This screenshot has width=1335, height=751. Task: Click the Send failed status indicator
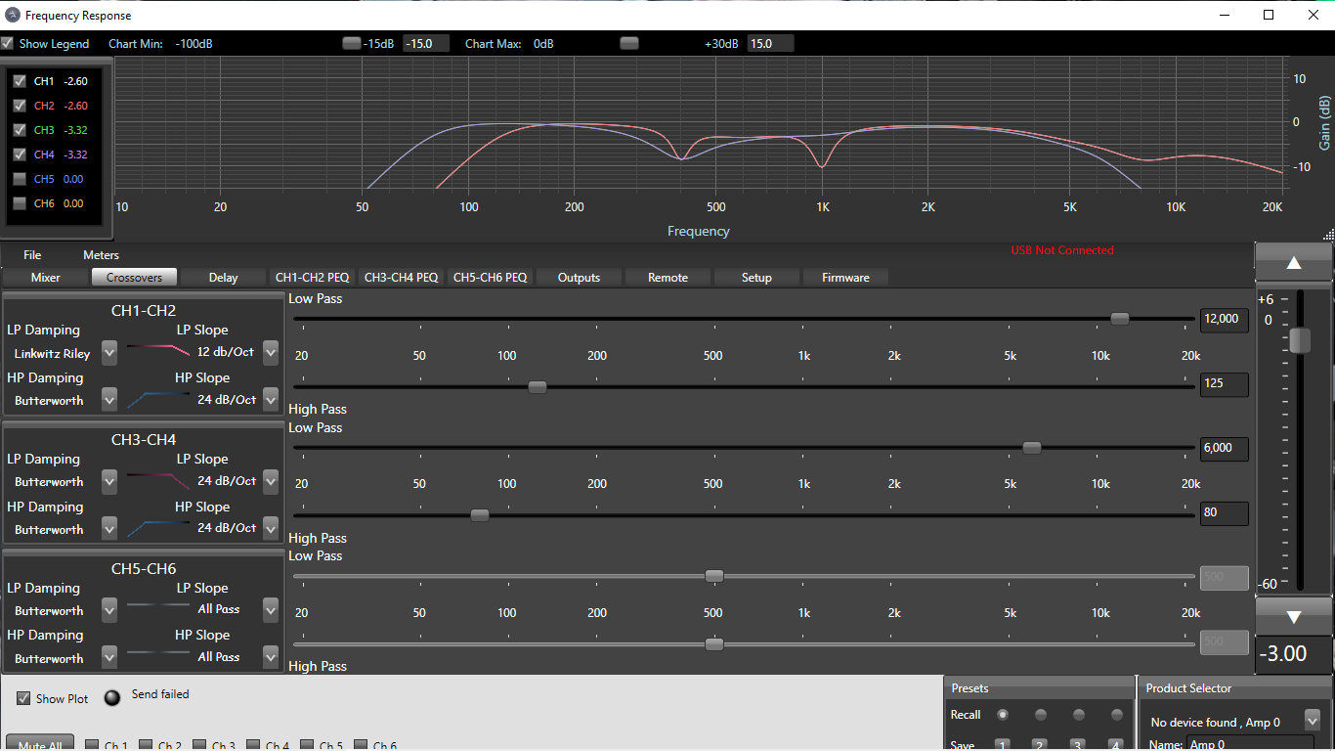click(113, 697)
